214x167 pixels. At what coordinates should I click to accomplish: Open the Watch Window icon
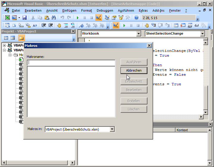pos(190,25)
